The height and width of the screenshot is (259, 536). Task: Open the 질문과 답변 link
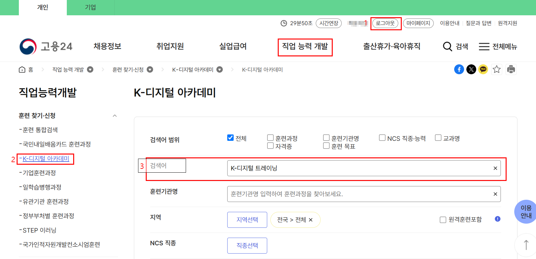478,23
